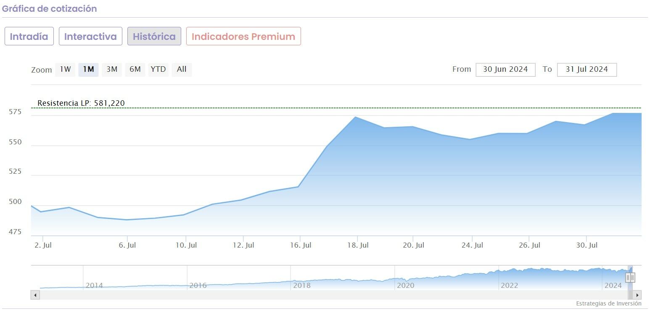The width and height of the screenshot is (650, 316).
Task: Show All historical data
Action: (182, 70)
